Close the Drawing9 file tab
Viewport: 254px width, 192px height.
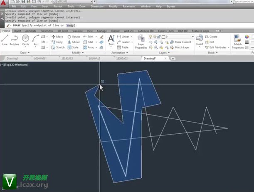point(165,59)
